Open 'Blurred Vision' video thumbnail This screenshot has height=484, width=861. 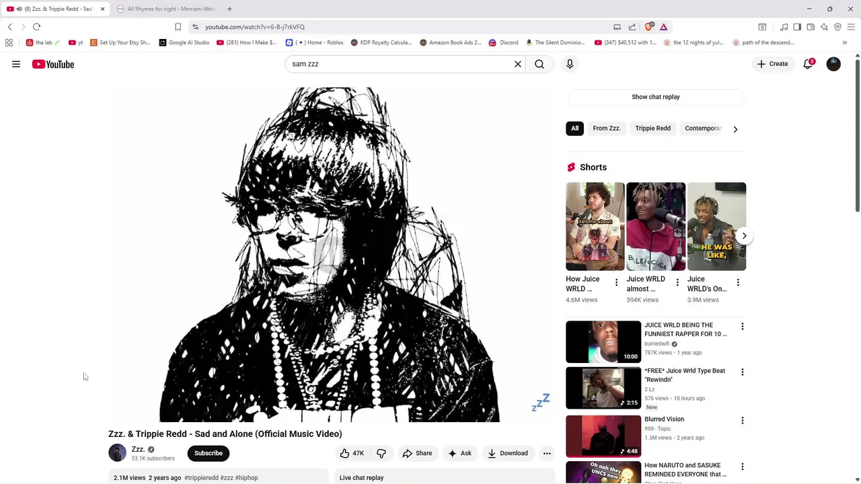(x=603, y=436)
